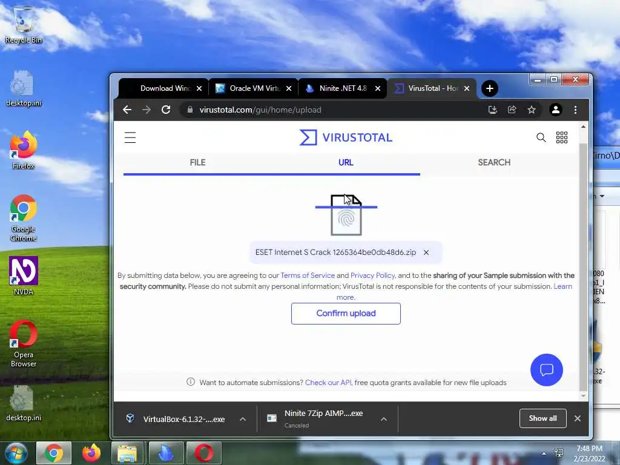
Task: Open the Chrome profile avatar
Action: [x=556, y=110]
